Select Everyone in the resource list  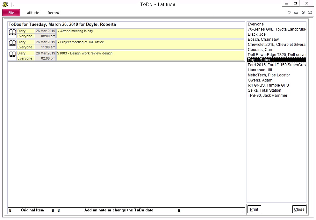pyautogui.click(x=256, y=24)
